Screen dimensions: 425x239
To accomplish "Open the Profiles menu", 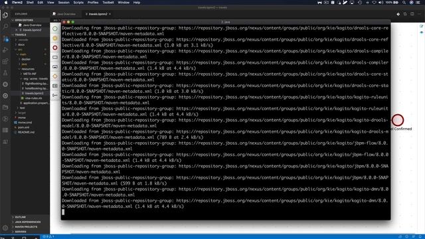I will (93, 3).
